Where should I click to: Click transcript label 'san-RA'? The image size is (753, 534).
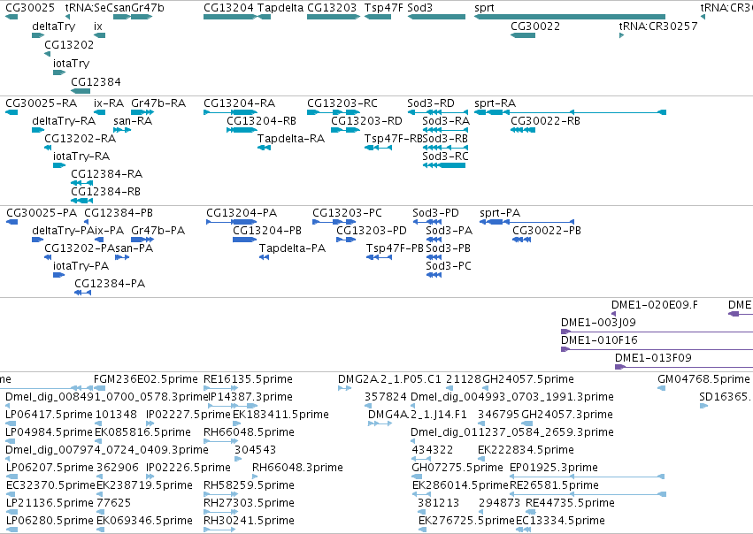click(133, 121)
